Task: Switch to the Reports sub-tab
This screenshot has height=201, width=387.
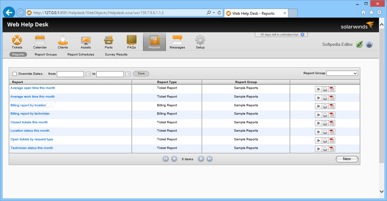Action: [18, 54]
